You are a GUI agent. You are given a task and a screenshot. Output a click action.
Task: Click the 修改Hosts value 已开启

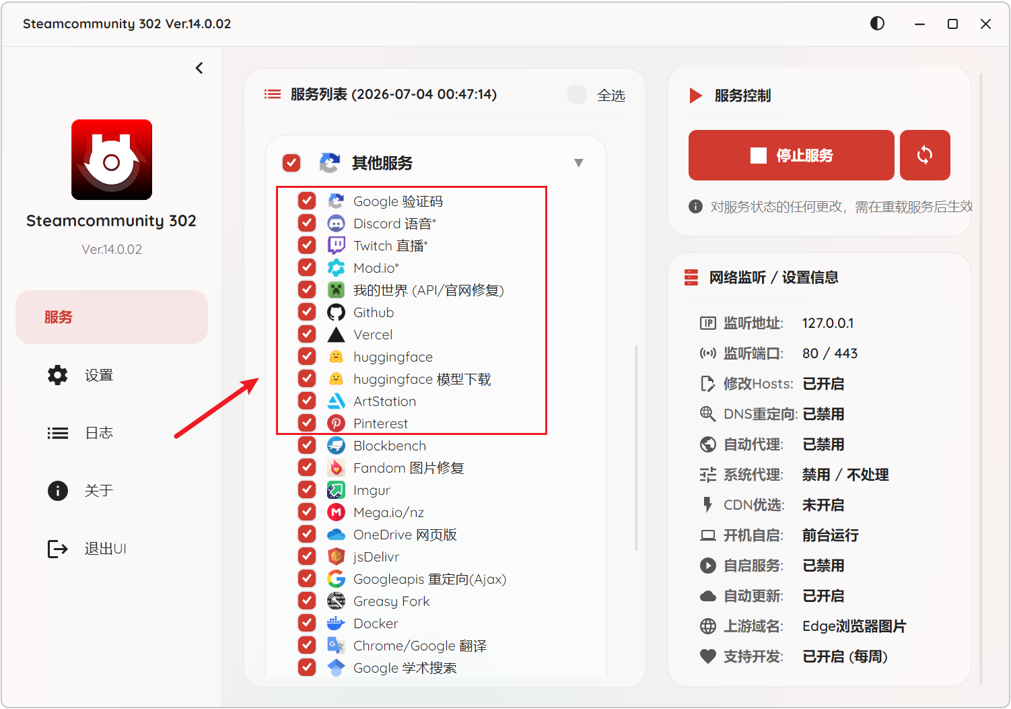(x=823, y=384)
